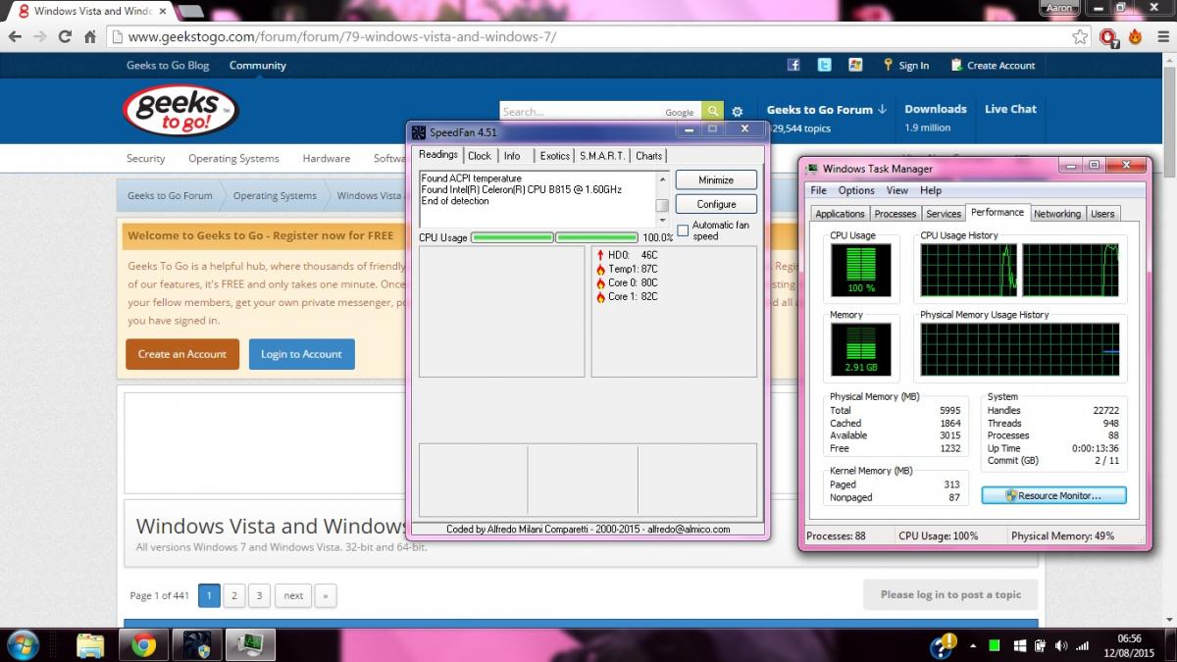Open search options gear icon
This screenshot has width=1177, height=662.
coord(738,112)
